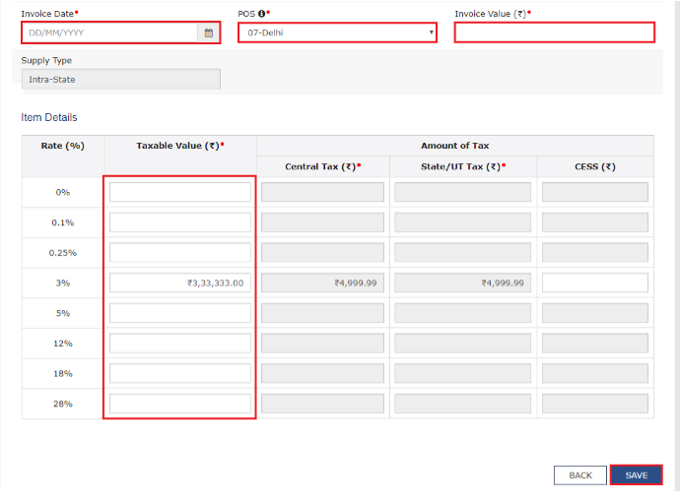
Task: Focus the Invoice Value input field
Action: point(554,32)
